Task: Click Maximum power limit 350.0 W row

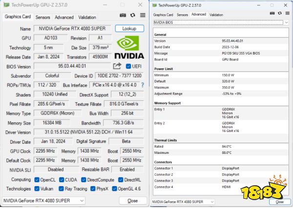Action: coord(221,87)
